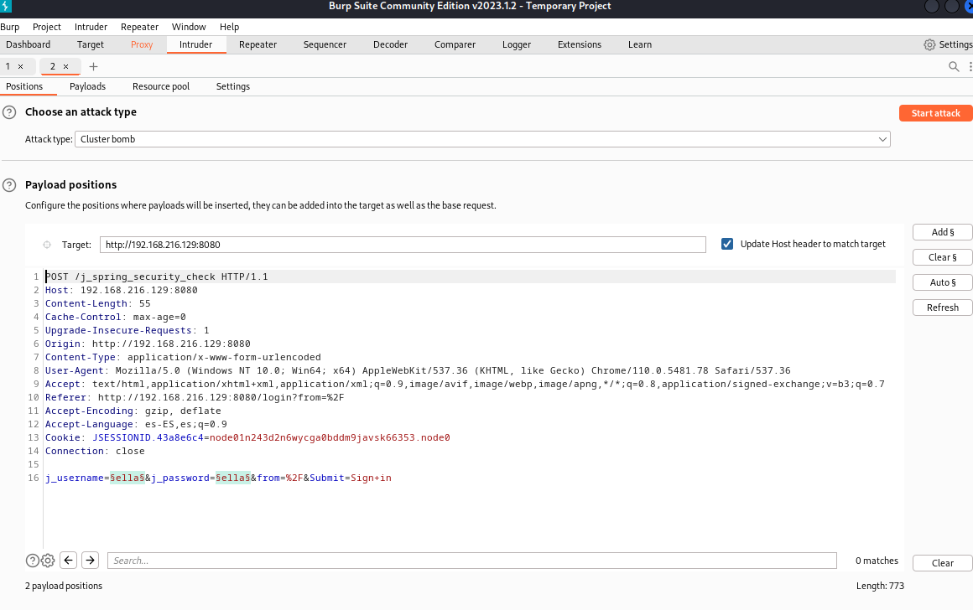The width and height of the screenshot is (973, 610).
Task: Select the Intruder main tab
Action: (196, 44)
